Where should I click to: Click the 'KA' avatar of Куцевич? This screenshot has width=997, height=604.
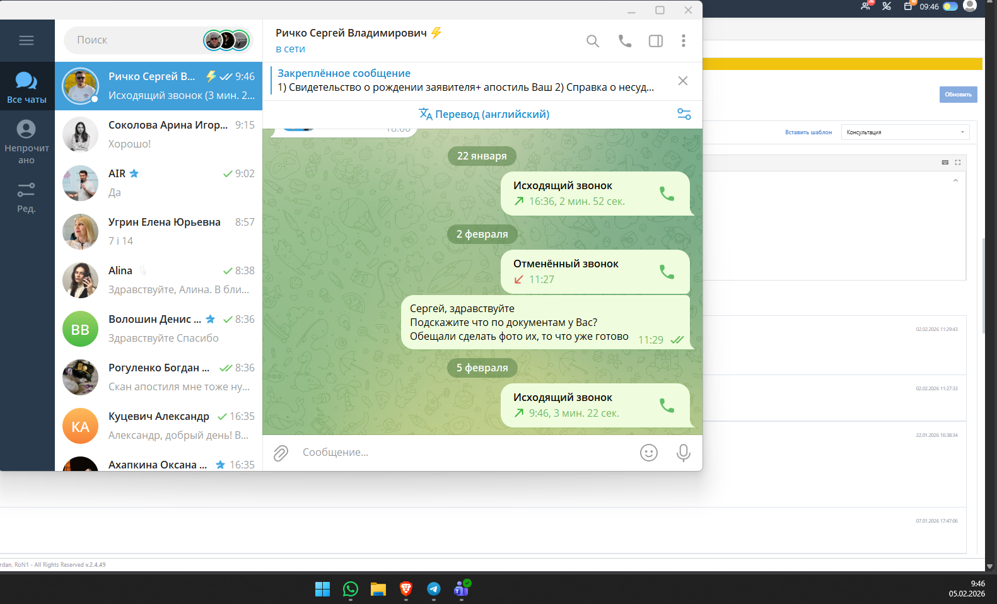pyautogui.click(x=80, y=426)
